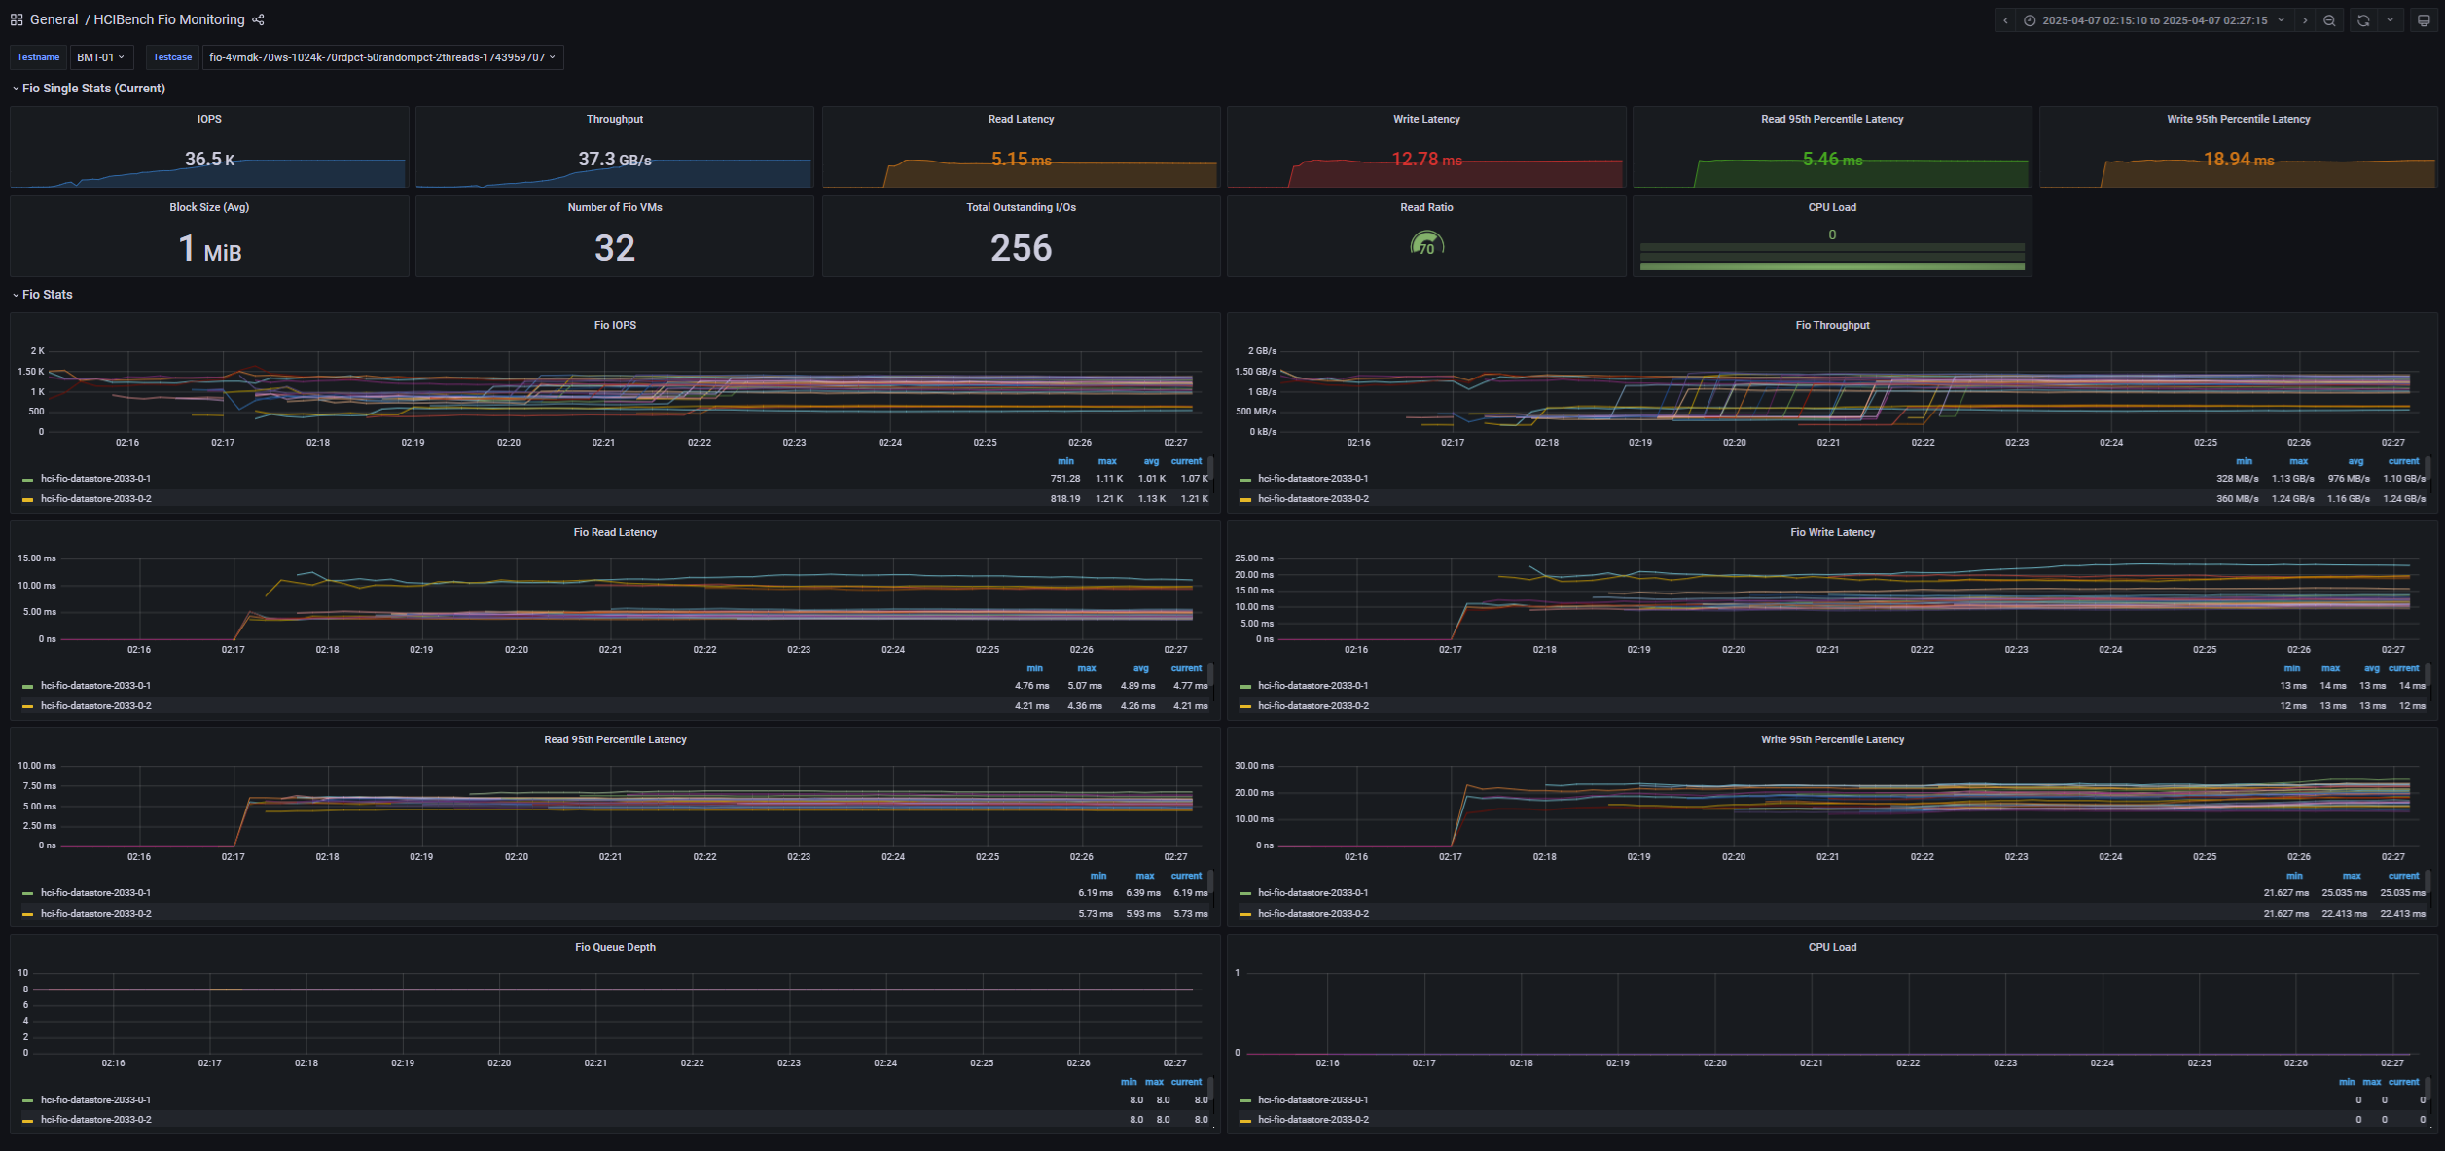2445x1151 pixels.
Task: Open the General folder breadcrumb link
Action: [x=54, y=19]
